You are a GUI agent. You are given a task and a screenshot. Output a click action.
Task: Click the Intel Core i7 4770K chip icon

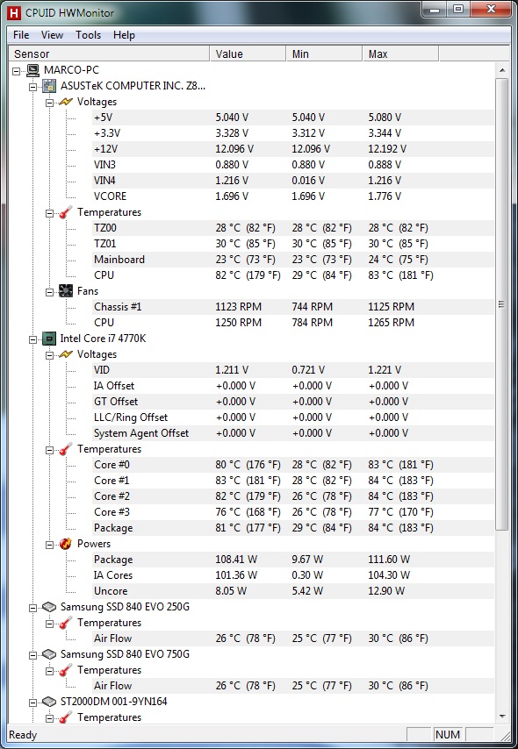[49, 339]
